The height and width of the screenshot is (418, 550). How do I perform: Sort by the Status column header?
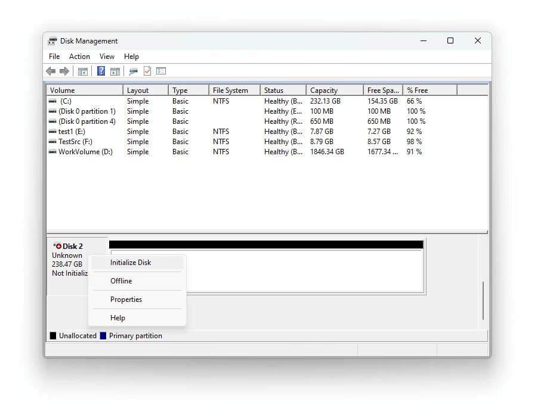pyautogui.click(x=283, y=91)
